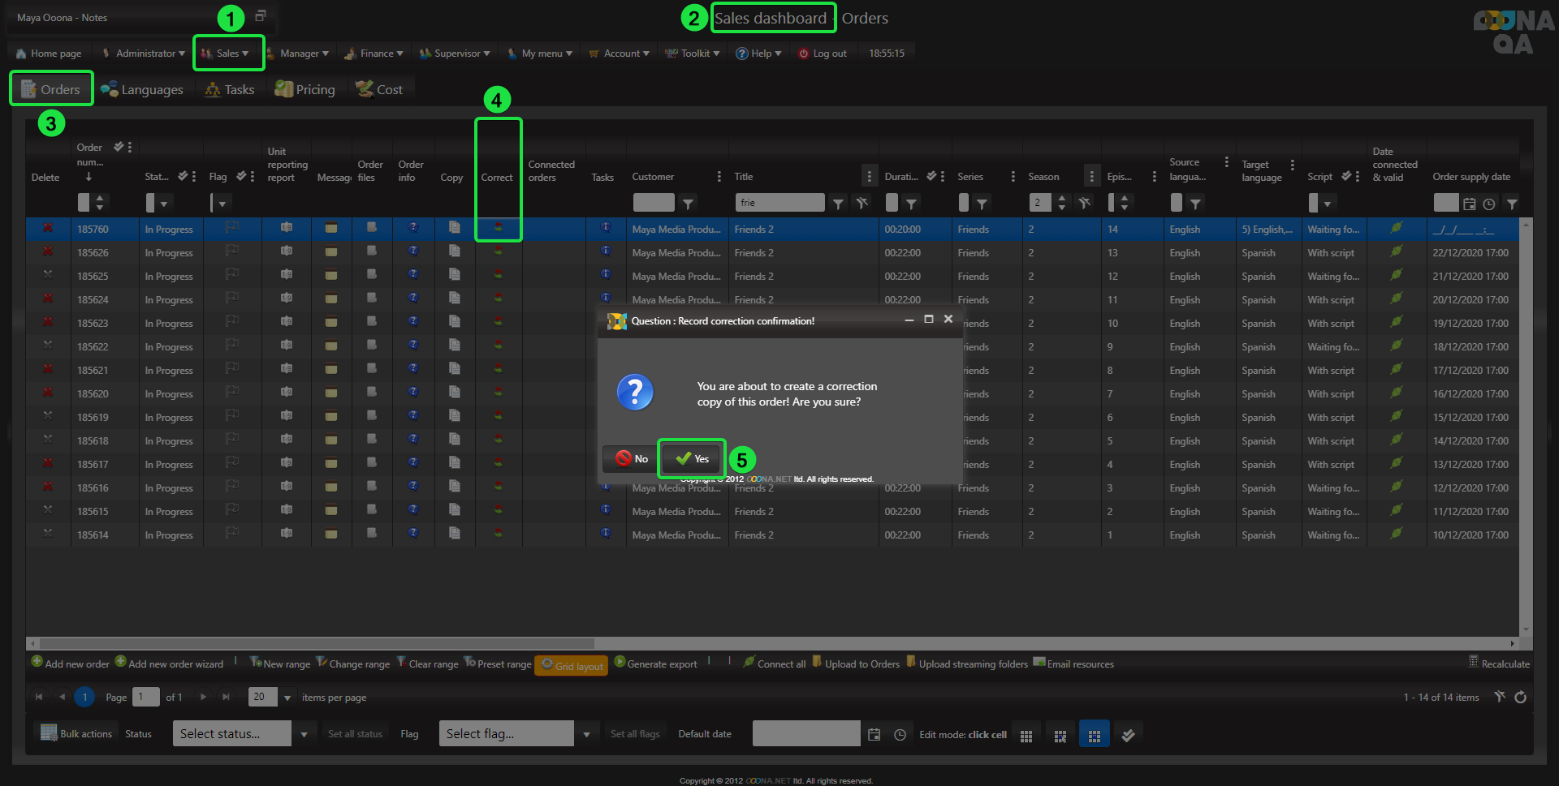Click the Correct icon for order 185626
Viewport: 1559px width, 786px height.
(x=498, y=252)
